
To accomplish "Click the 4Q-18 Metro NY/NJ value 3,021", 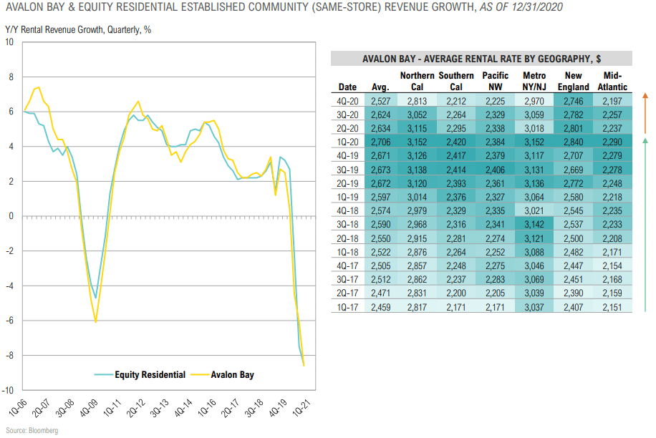I will pyautogui.click(x=534, y=211).
